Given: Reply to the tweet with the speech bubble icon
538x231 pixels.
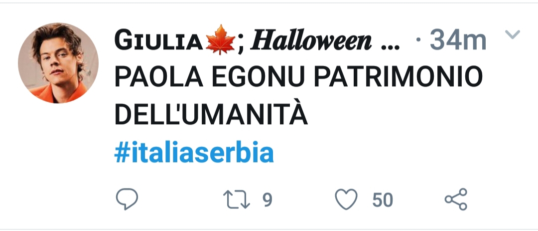Looking at the screenshot, I should click(x=127, y=199).
